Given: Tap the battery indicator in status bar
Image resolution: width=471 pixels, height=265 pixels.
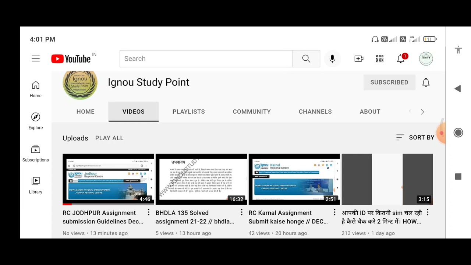Looking at the screenshot, I should 430,39.
